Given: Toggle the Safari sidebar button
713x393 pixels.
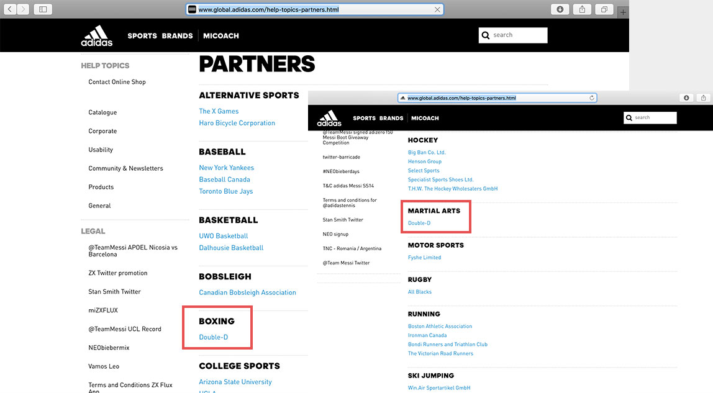Looking at the screenshot, I should [43, 9].
